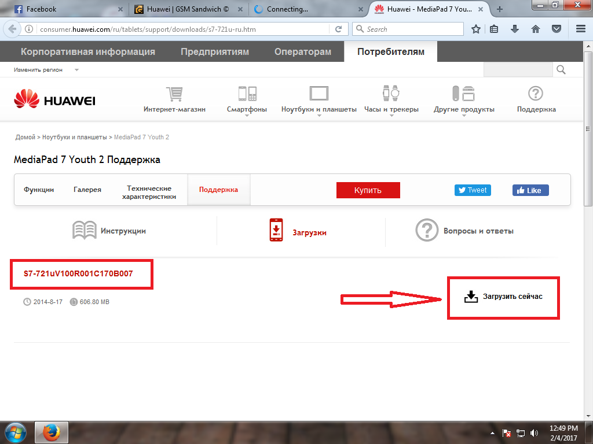Click the Tweet button
This screenshot has width=593, height=444.
[473, 190]
